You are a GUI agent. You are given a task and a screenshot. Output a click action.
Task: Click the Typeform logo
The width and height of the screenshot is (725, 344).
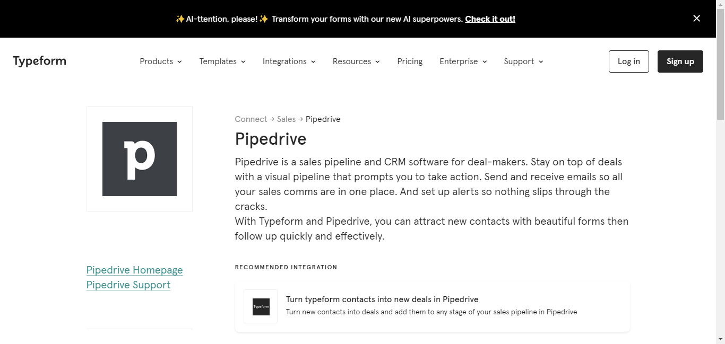pyautogui.click(x=39, y=61)
